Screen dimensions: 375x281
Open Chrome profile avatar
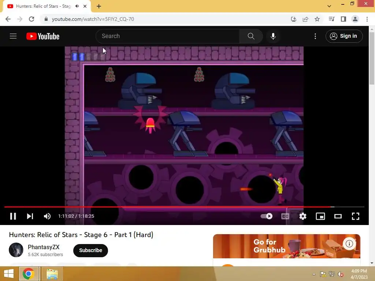pos(355,19)
